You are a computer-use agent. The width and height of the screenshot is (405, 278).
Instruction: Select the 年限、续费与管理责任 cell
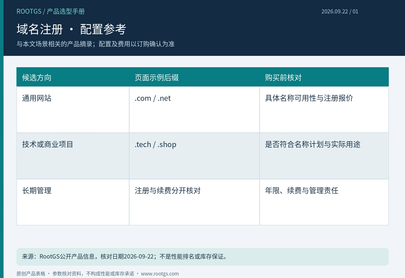[x=324, y=202]
